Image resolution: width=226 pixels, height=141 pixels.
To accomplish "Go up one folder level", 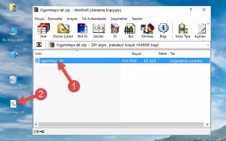I will point(39,45).
